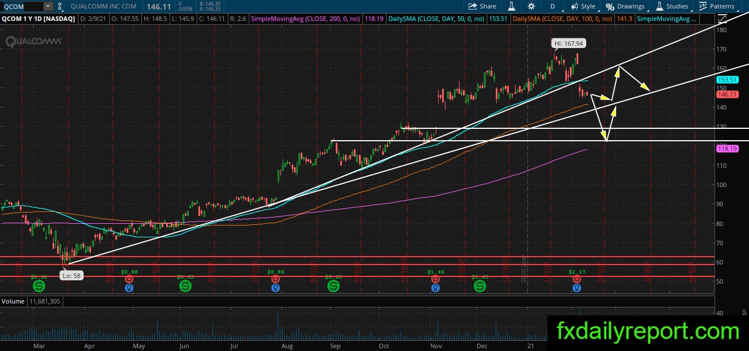Click the DailySMA (CLOSE, DAY, 100) study label
Image resolution: width=749 pixels, height=351 pixels.
click(x=562, y=19)
